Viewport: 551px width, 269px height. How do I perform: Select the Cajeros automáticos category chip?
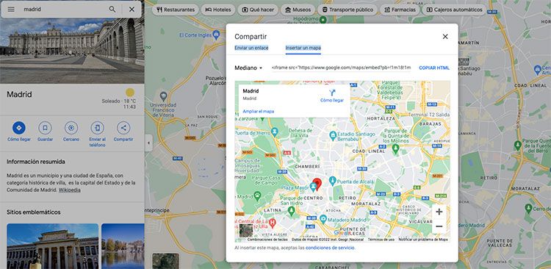point(454,10)
